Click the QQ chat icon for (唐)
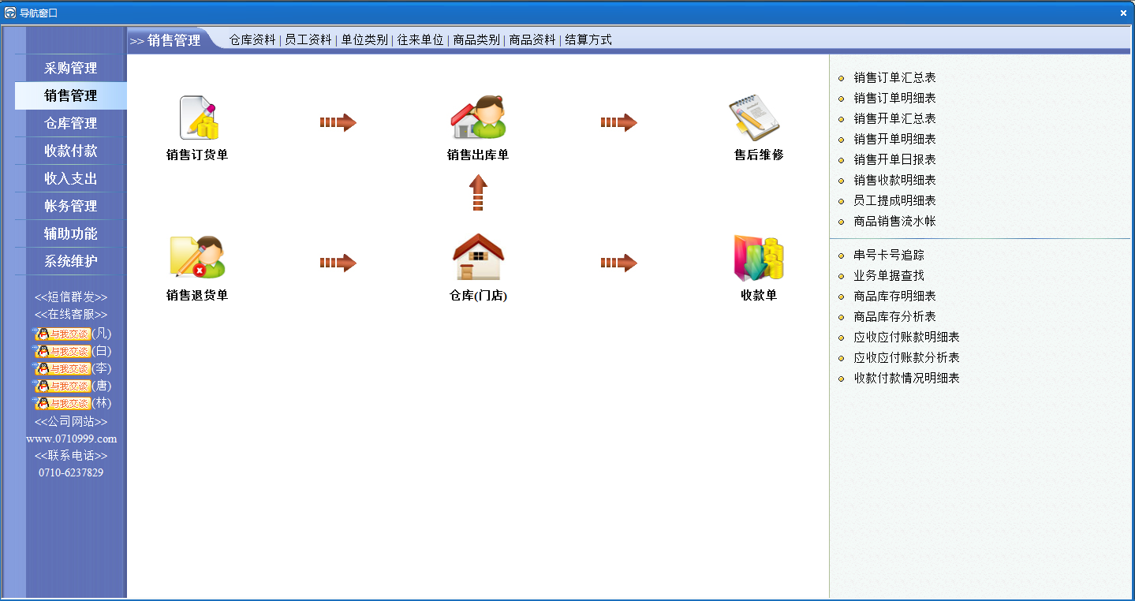This screenshot has width=1135, height=601. pos(62,386)
